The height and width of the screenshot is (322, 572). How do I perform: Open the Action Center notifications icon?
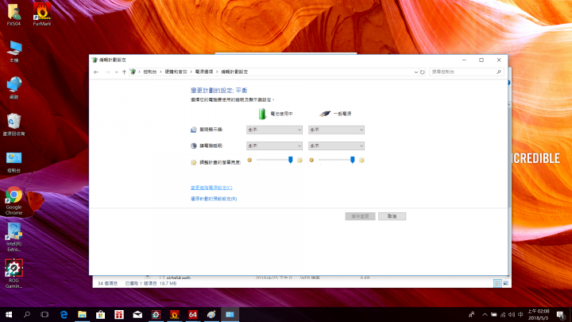coord(561,314)
